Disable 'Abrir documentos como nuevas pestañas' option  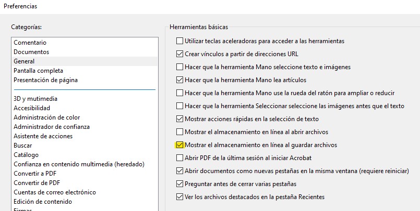pos(180,170)
